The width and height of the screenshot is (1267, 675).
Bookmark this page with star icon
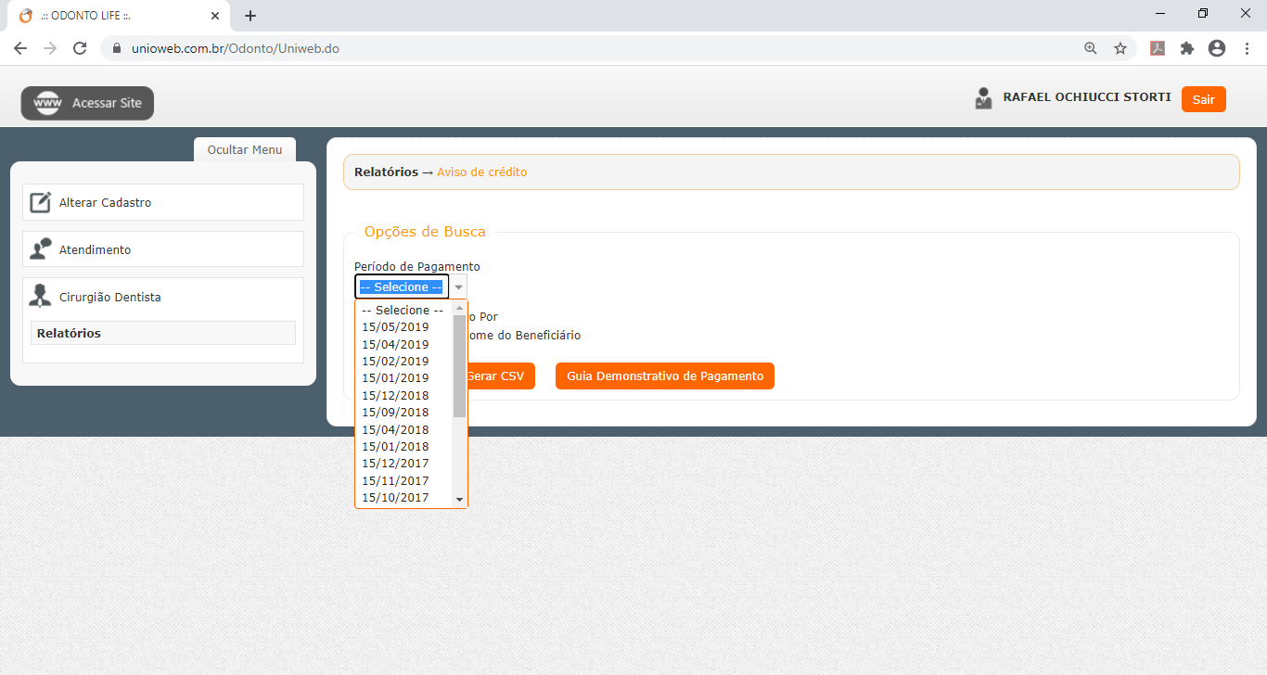click(x=1120, y=48)
